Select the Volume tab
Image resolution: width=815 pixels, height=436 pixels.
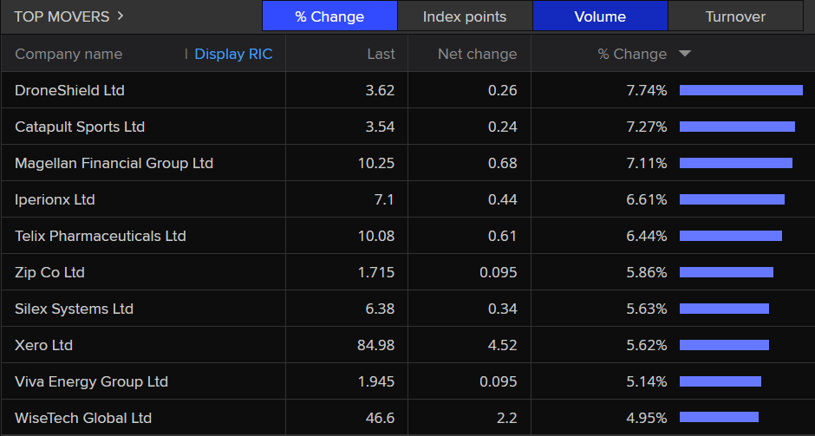tap(600, 16)
